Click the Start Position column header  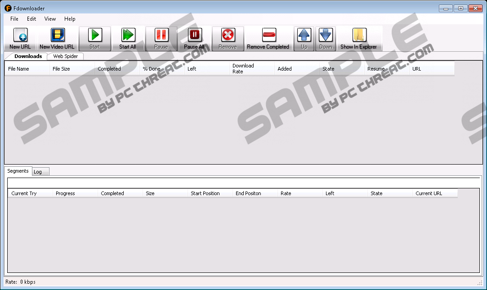[x=210, y=193]
